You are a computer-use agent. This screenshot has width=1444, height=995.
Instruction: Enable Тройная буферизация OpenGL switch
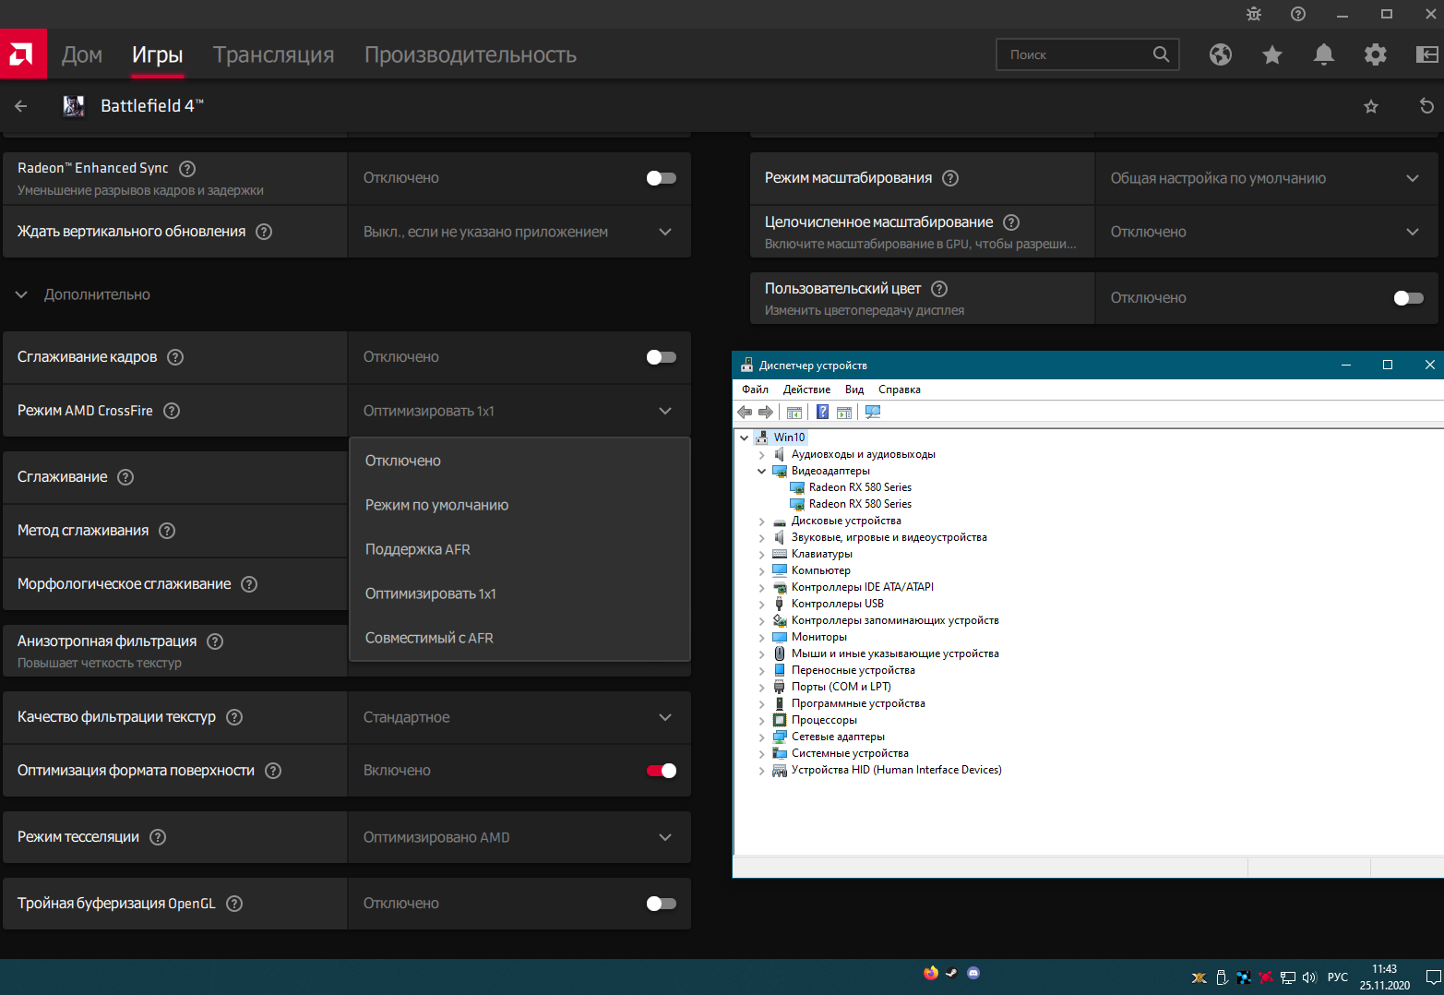pos(662,904)
